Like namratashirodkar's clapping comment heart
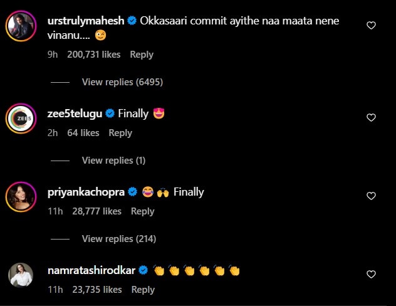Viewport: 396px width, 306px height. (x=371, y=275)
